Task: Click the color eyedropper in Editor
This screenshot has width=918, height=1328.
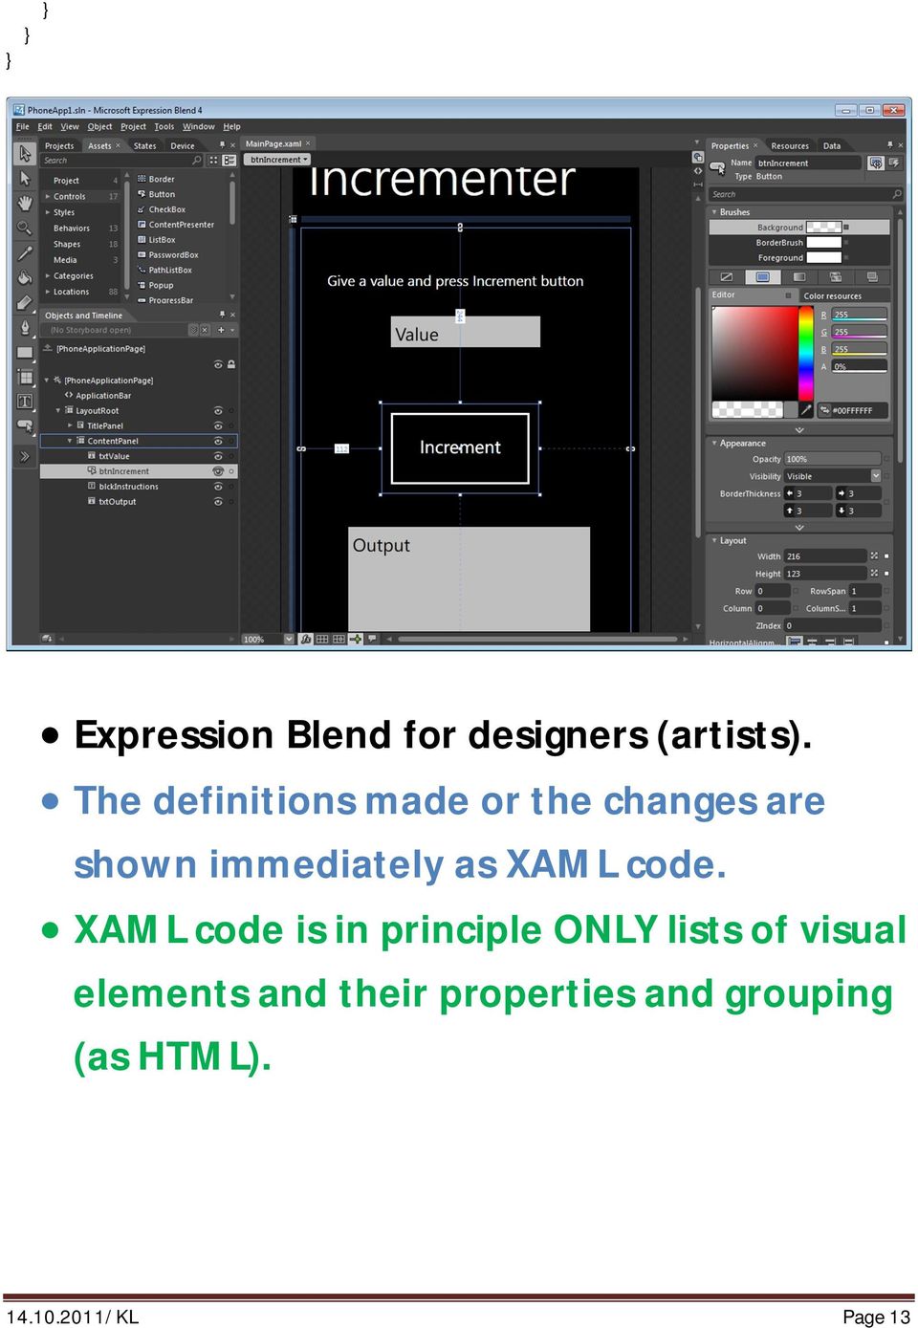Action: (x=806, y=410)
